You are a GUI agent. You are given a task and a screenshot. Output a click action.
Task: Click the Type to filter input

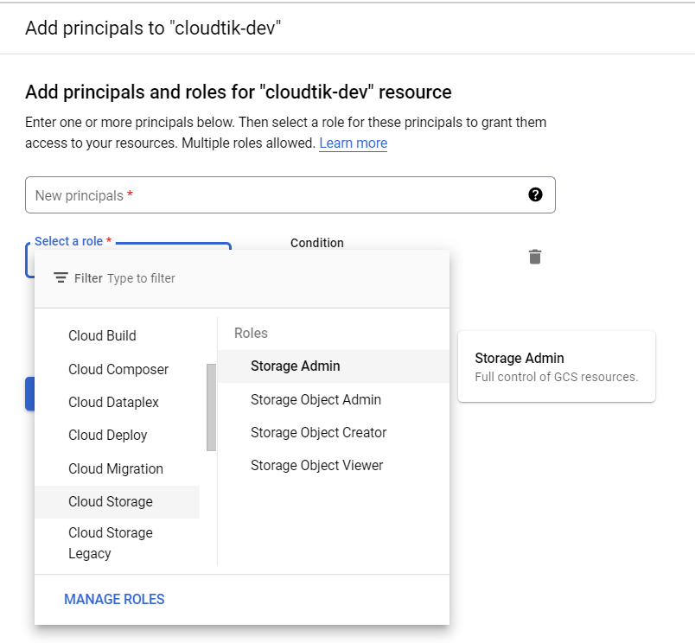pyautogui.click(x=142, y=278)
